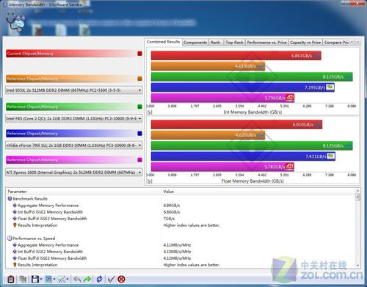This screenshot has height=287, width=367.
Task: Open the Performance vs. Price tab
Action: coord(266,43)
